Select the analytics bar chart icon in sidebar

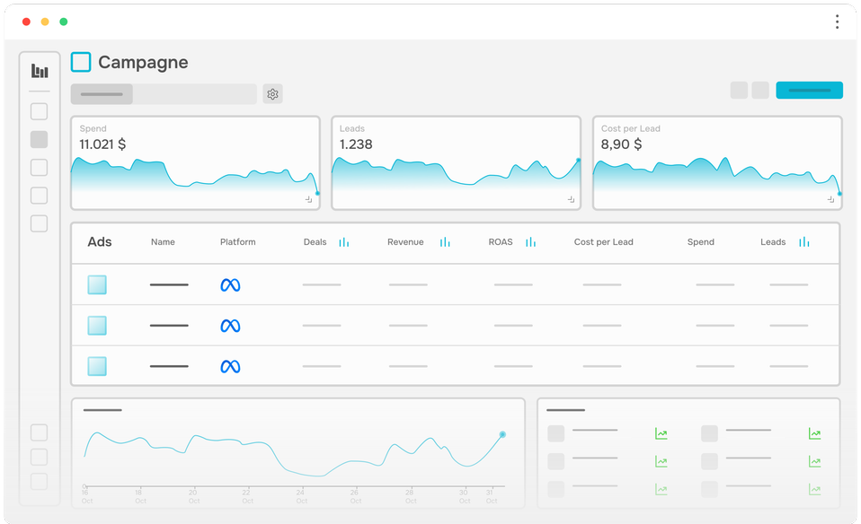coord(39,70)
